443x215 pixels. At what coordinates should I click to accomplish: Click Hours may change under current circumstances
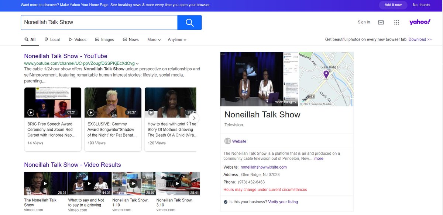pos(265,190)
